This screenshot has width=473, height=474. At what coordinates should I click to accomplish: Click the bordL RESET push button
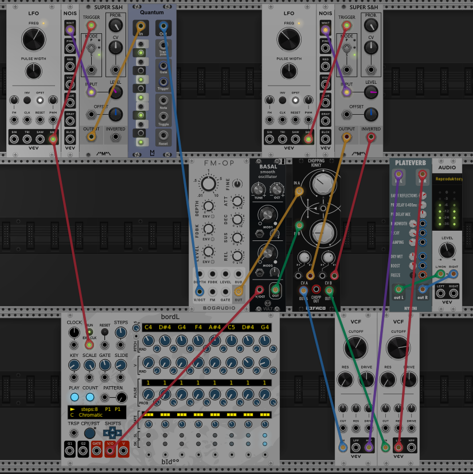point(104,332)
